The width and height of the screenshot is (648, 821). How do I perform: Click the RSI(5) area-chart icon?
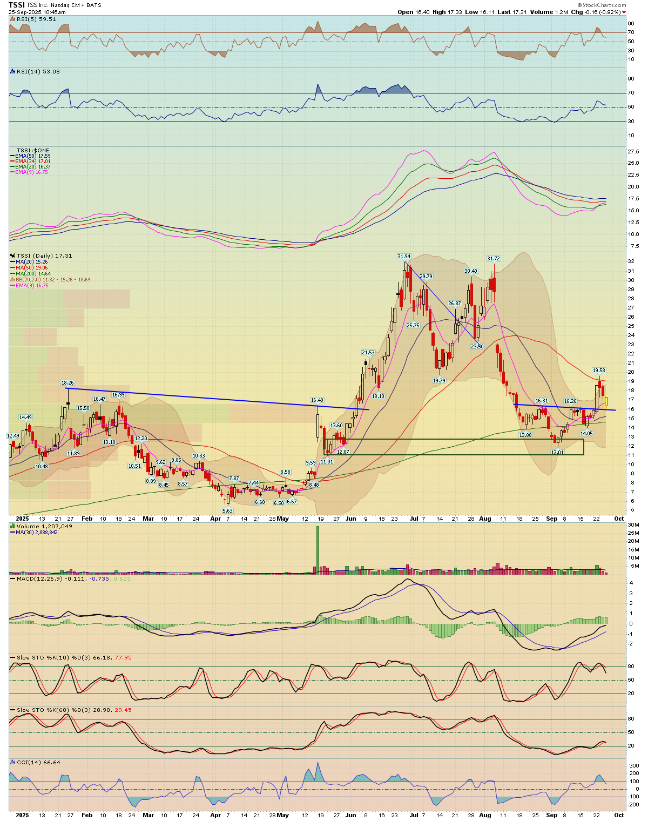[12, 19]
